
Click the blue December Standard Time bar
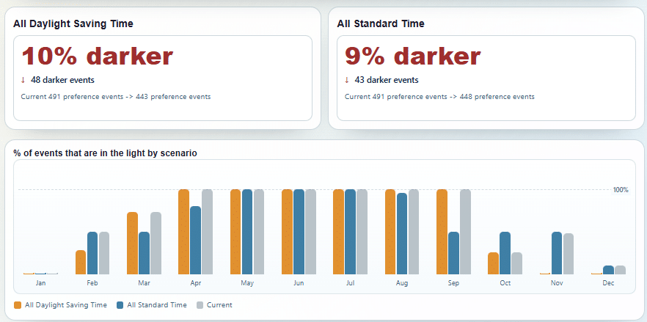[608, 270]
